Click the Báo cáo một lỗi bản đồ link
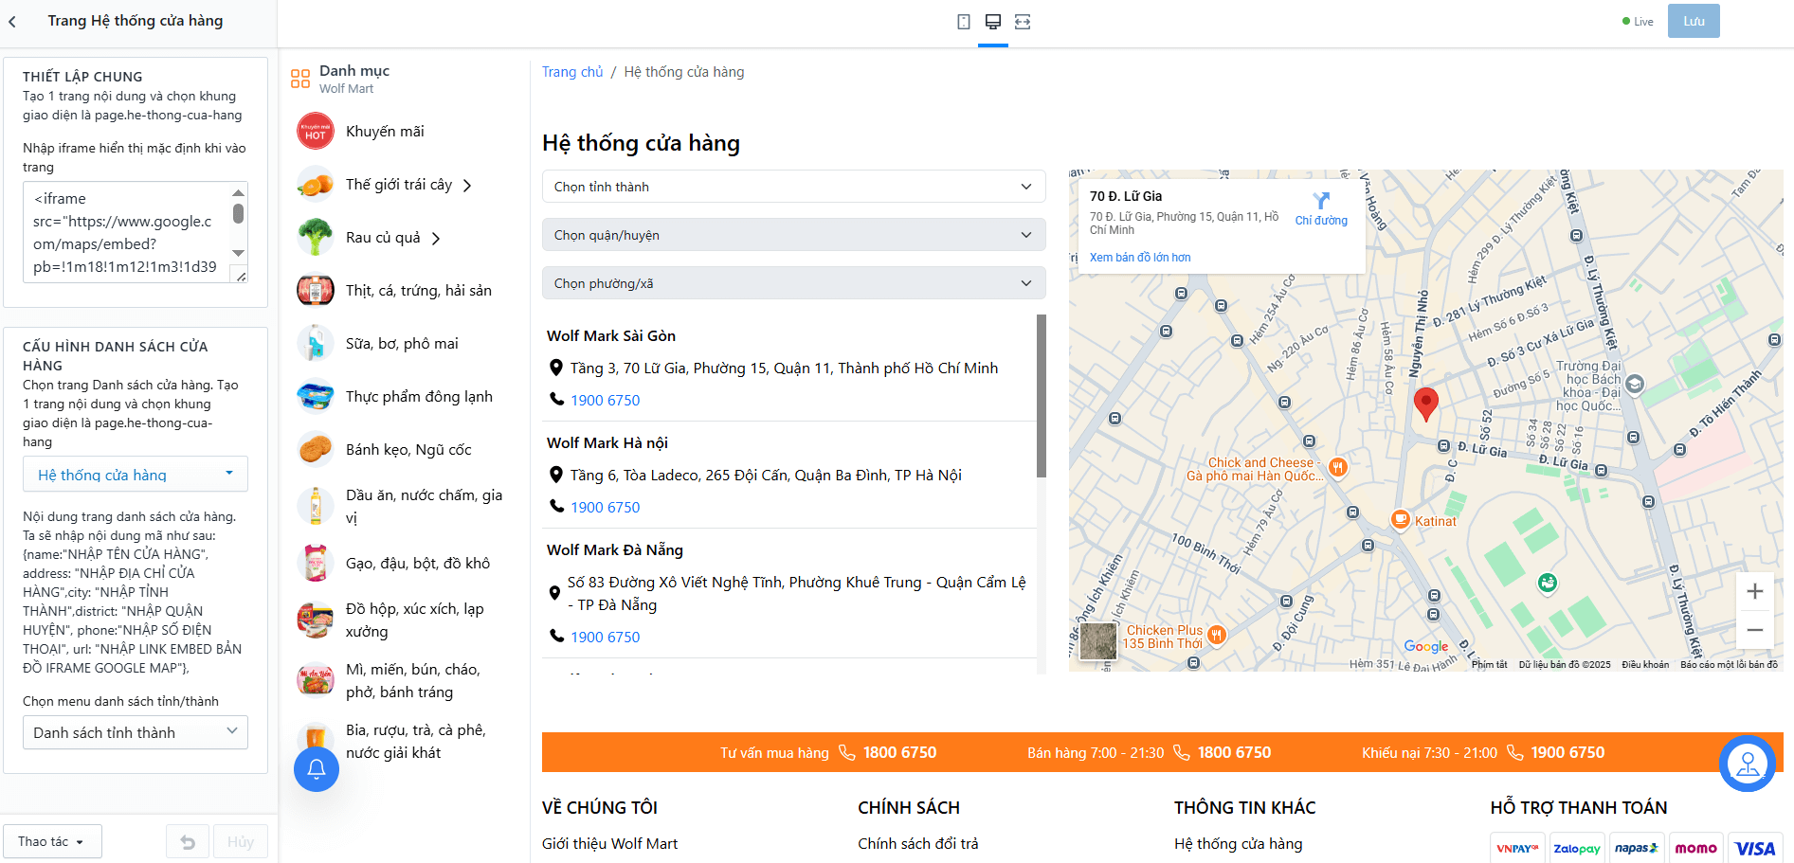 click(1729, 665)
